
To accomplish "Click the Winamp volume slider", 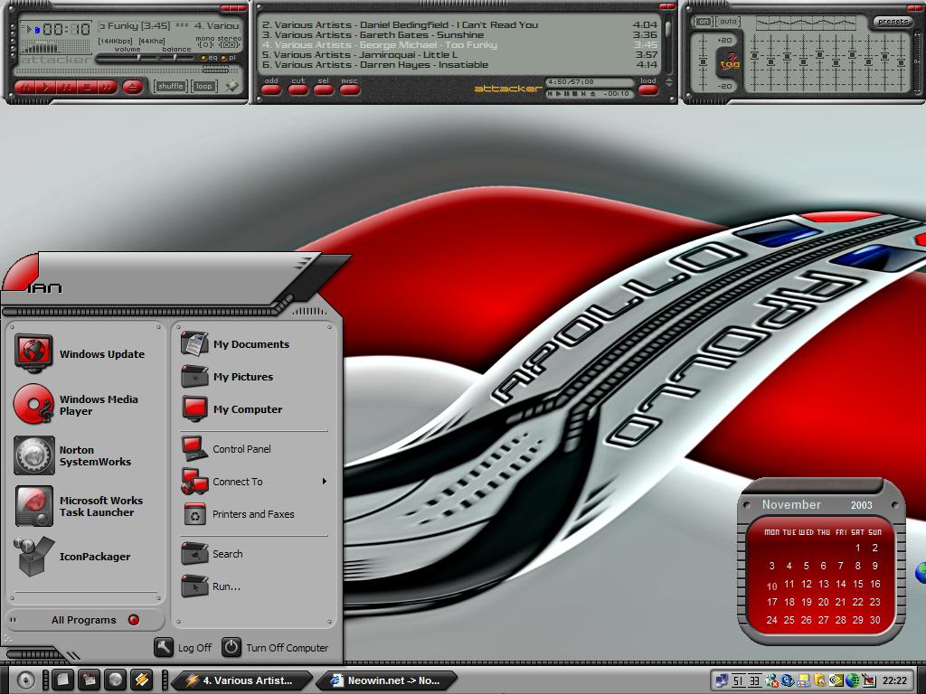I will pos(127,58).
